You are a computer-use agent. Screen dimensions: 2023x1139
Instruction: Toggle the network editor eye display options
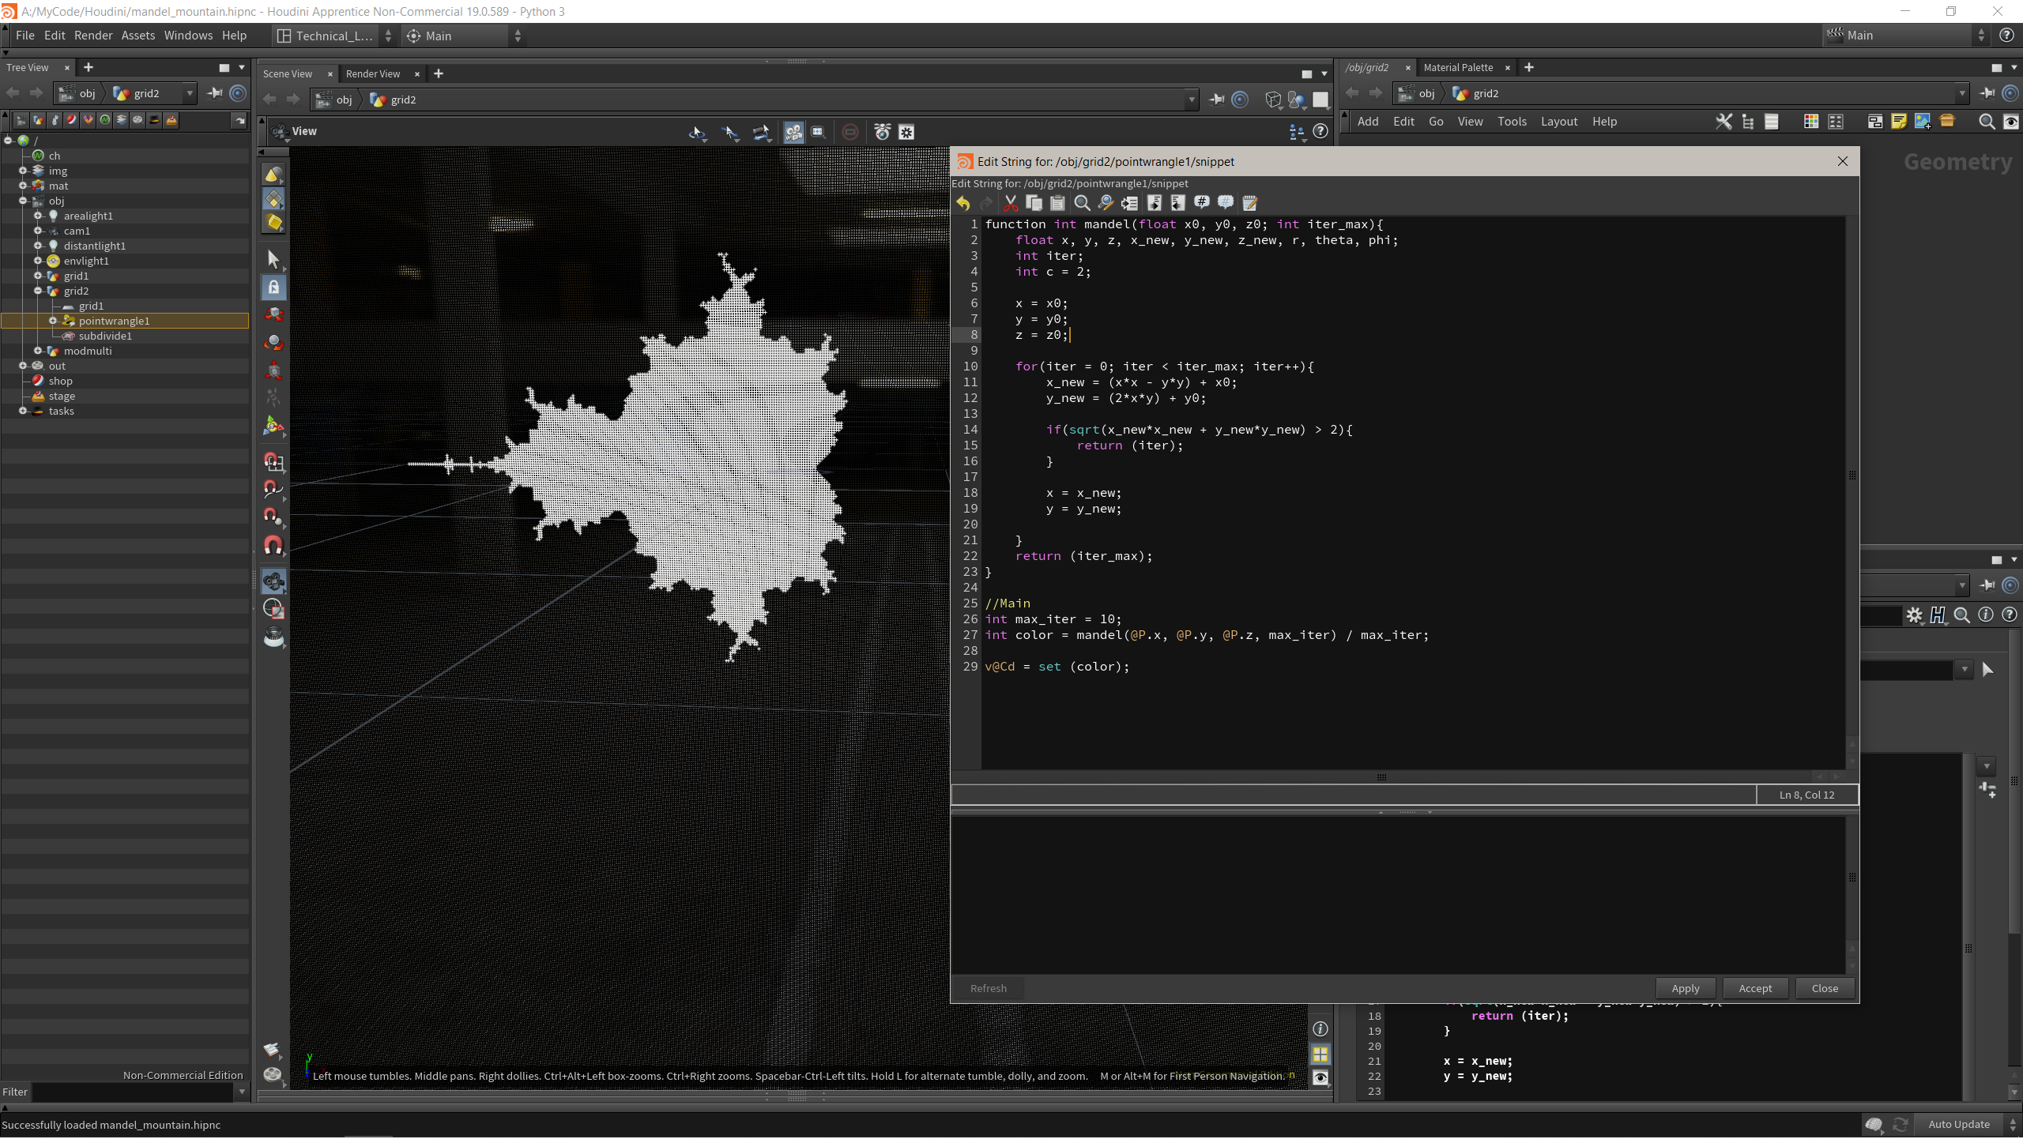(2011, 122)
